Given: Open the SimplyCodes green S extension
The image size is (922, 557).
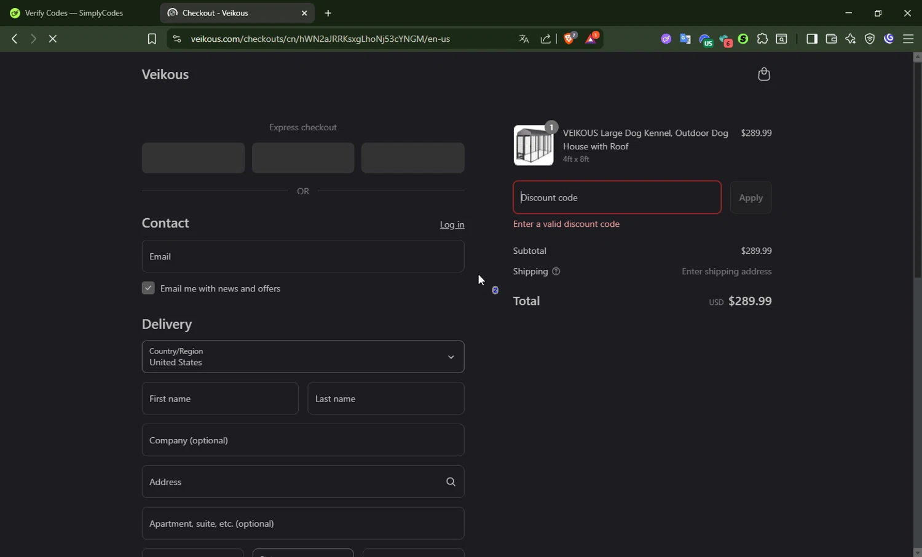Looking at the screenshot, I should coord(743,39).
